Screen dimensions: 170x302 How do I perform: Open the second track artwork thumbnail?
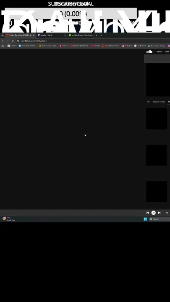(x=157, y=155)
